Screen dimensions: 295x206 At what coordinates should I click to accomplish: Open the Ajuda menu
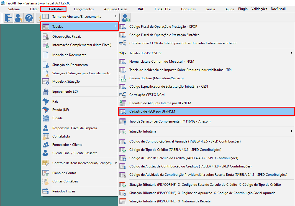[x=230, y=9]
